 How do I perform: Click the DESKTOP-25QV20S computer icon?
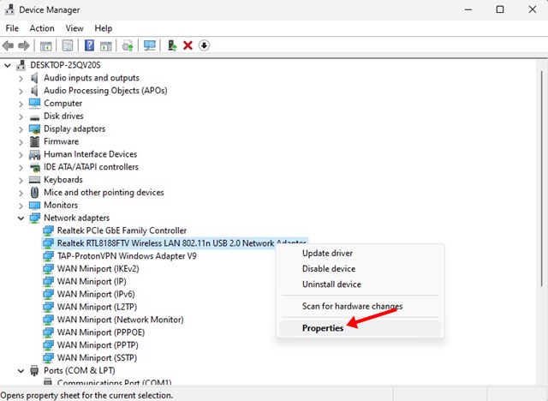21,65
